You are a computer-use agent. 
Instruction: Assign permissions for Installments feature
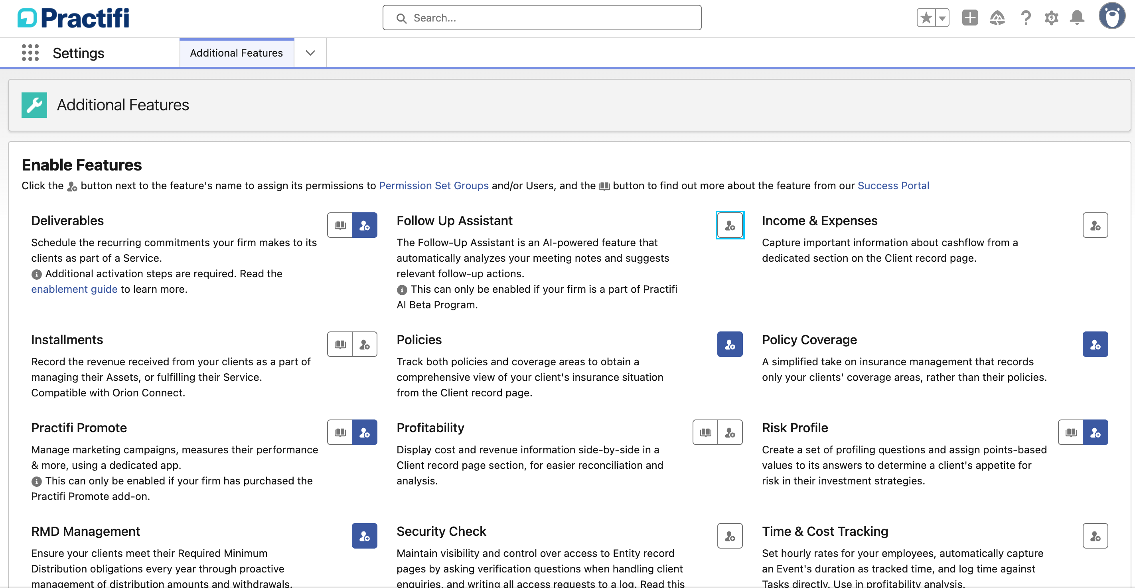[x=364, y=344]
